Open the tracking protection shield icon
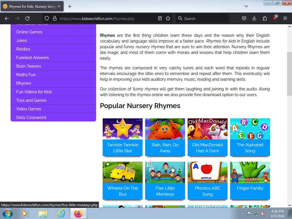 (x=47, y=19)
